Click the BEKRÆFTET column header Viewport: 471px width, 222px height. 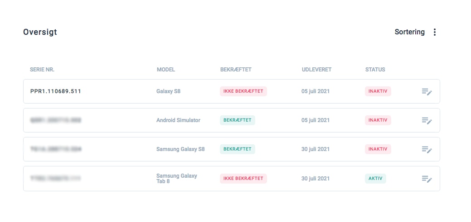coord(236,70)
